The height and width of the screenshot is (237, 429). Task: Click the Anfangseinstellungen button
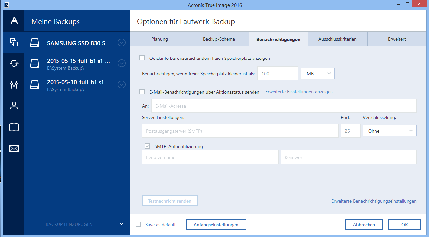216,224
